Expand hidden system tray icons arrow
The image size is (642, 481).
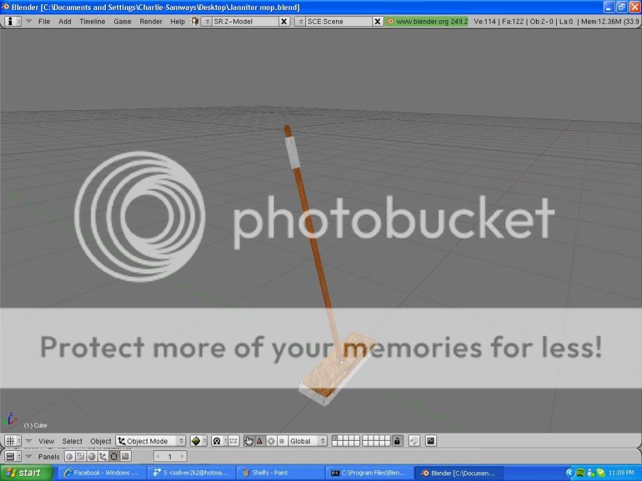click(569, 473)
